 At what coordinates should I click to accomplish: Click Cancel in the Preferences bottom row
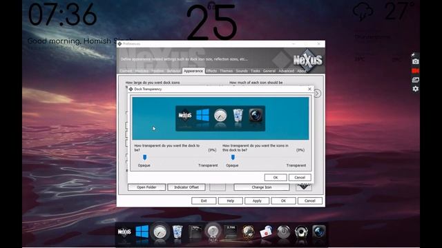coord(310,200)
